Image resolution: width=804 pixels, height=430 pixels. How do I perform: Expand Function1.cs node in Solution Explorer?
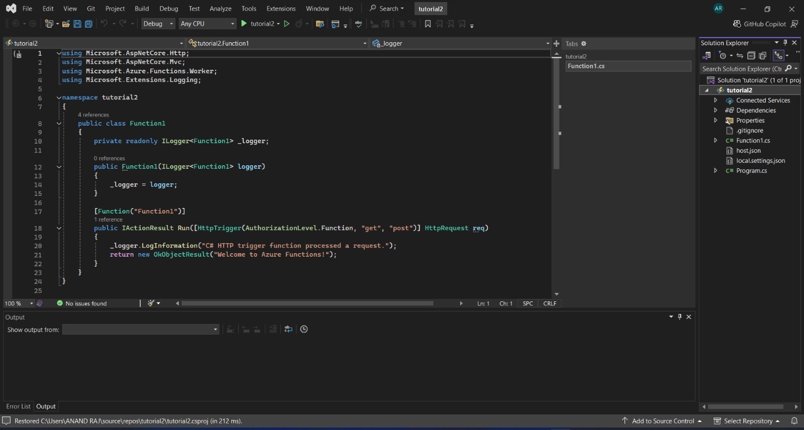pyautogui.click(x=716, y=140)
